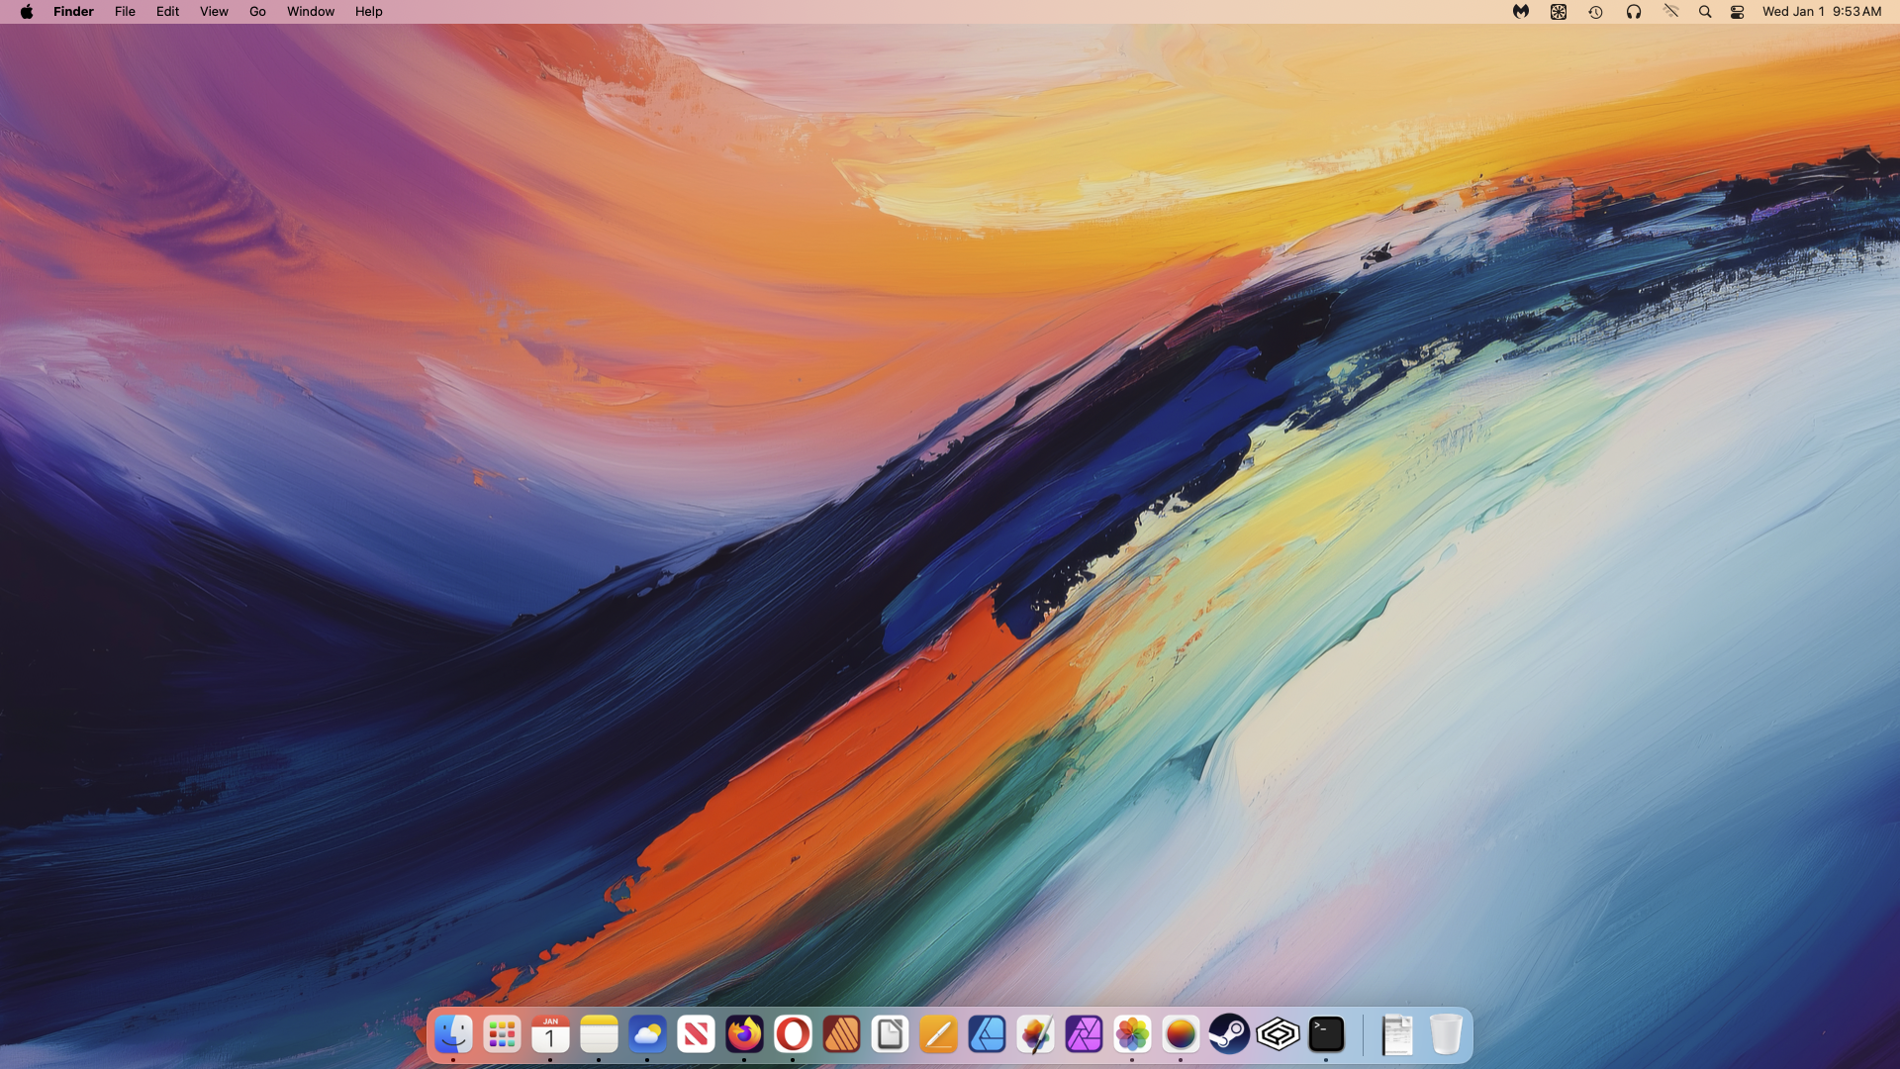Open Photos app from the Dock
Image resolution: width=1900 pixels, height=1069 pixels.
click(1132, 1035)
